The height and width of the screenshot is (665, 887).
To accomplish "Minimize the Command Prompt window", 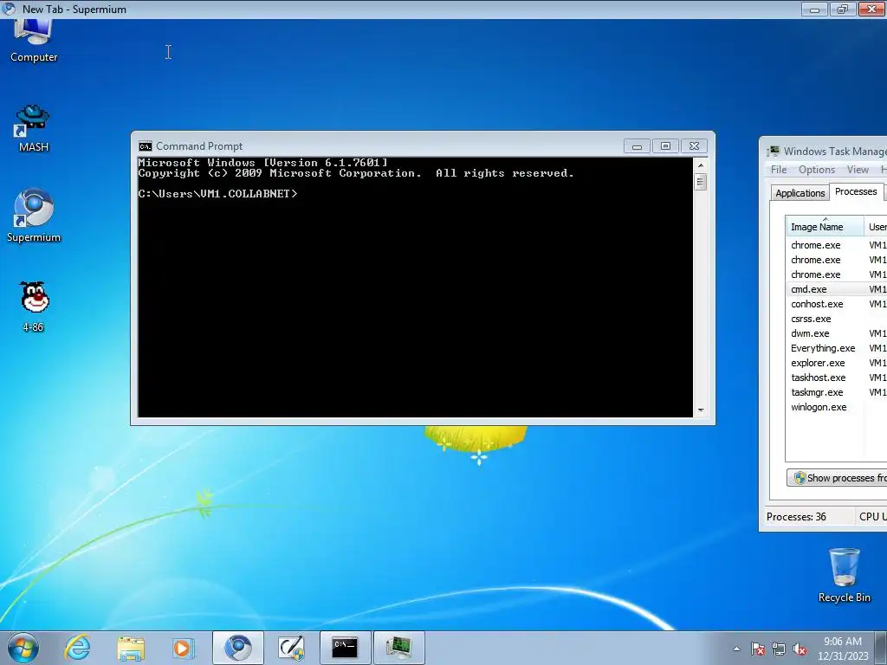I will 637,146.
